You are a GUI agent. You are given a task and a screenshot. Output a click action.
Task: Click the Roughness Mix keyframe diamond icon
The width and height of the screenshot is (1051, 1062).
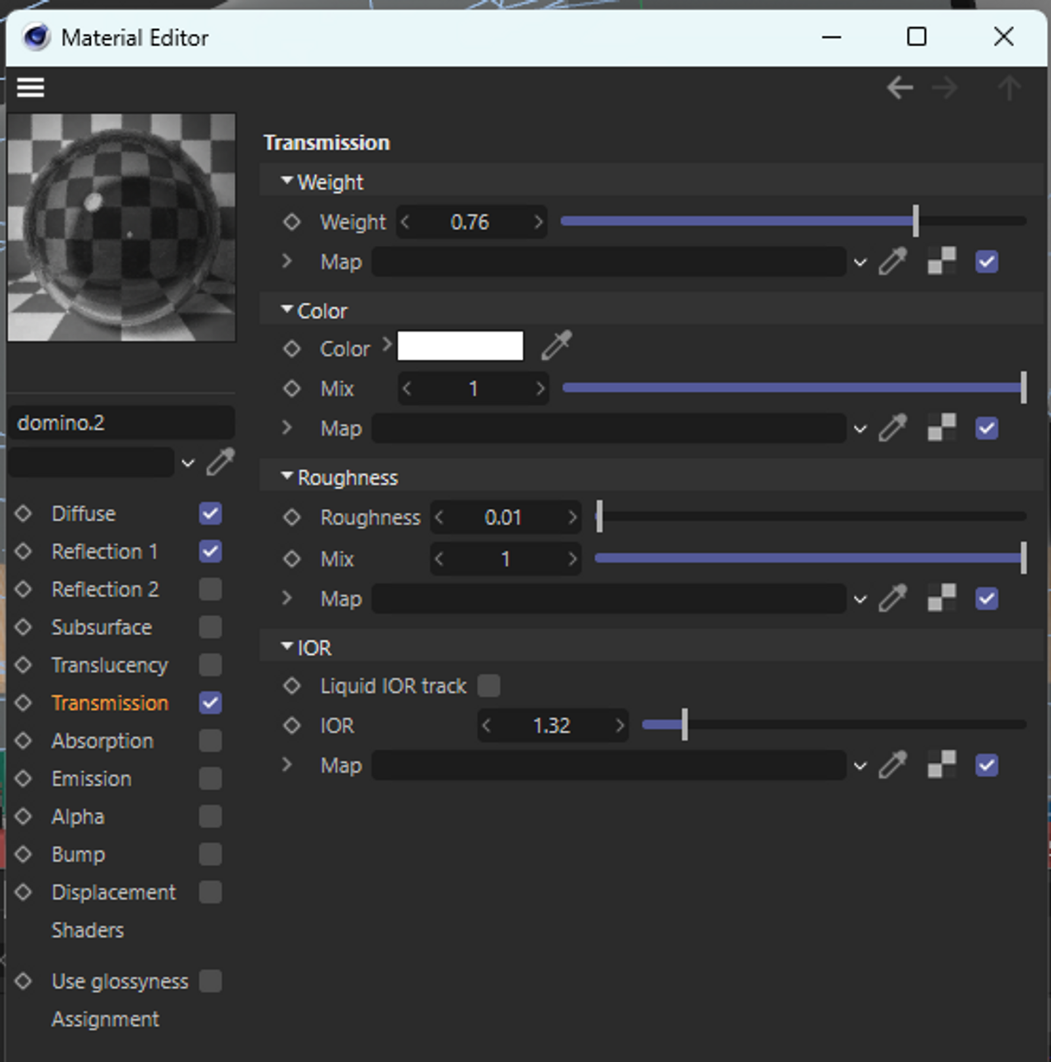292,559
